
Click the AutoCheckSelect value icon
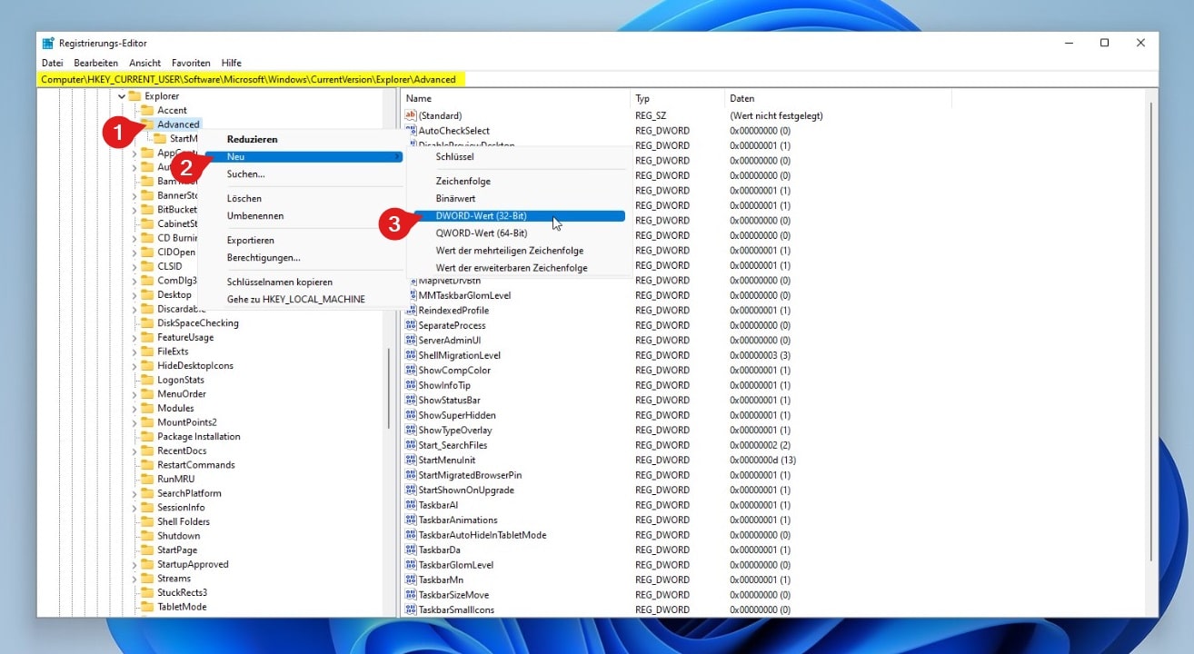coord(411,131)
